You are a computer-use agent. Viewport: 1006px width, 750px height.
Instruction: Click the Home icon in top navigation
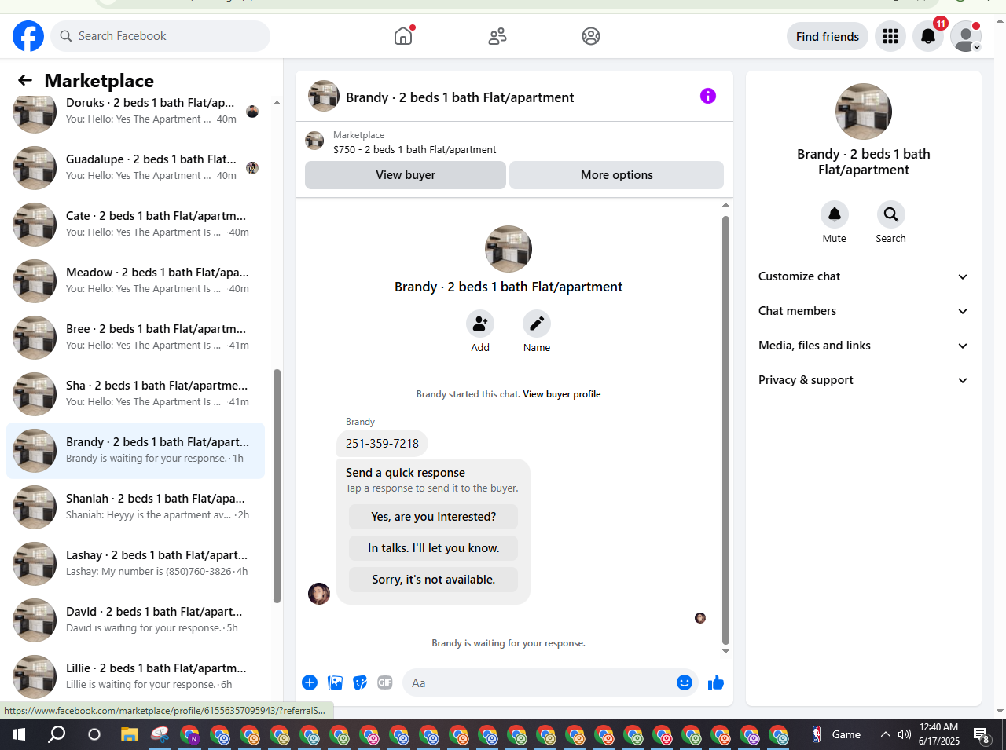[x=403, y=36]
